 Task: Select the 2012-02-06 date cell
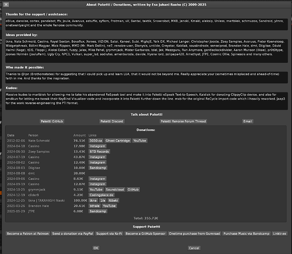(x=16, y=141)
